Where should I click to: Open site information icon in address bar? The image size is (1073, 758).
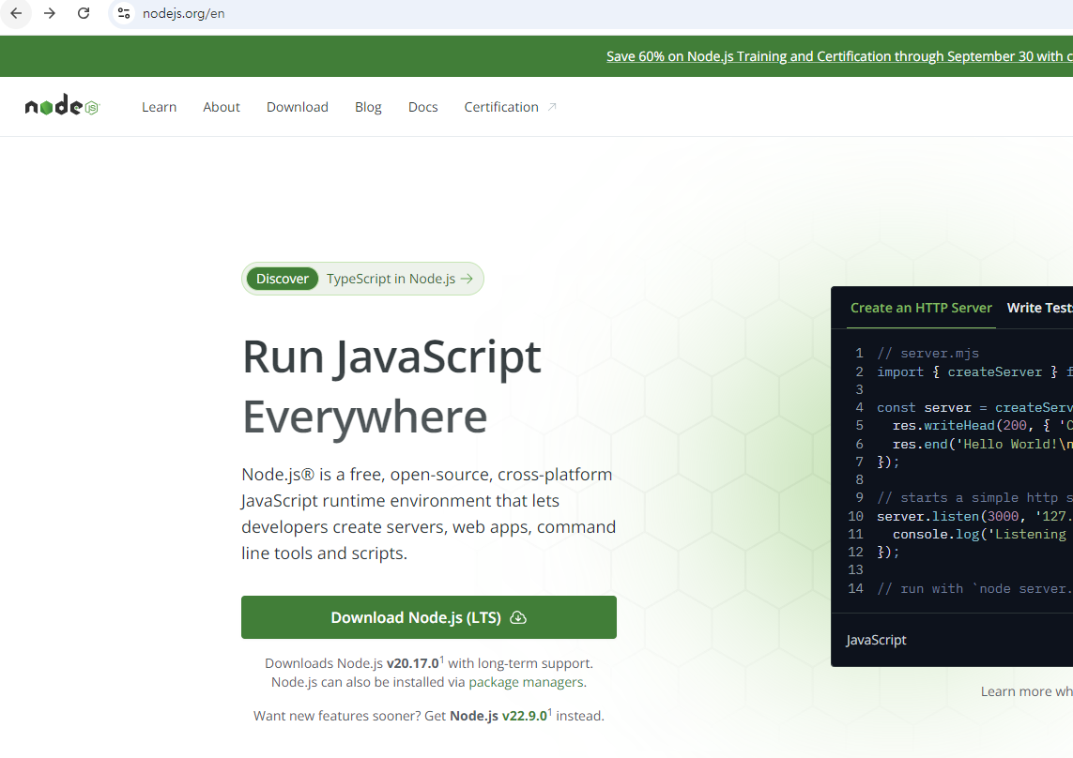pos(124,13)
